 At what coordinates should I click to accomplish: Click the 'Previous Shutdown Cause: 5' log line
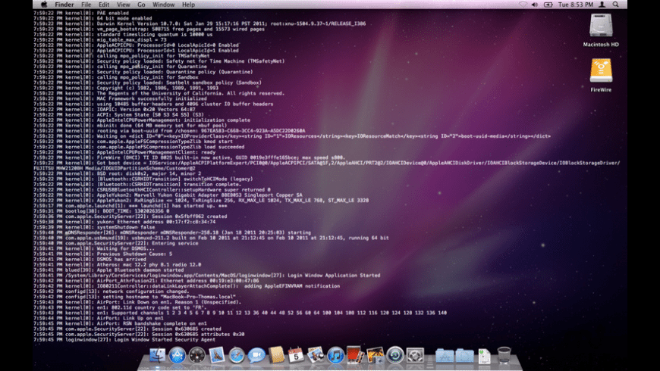pyautogui.click(x=102, y=254)
